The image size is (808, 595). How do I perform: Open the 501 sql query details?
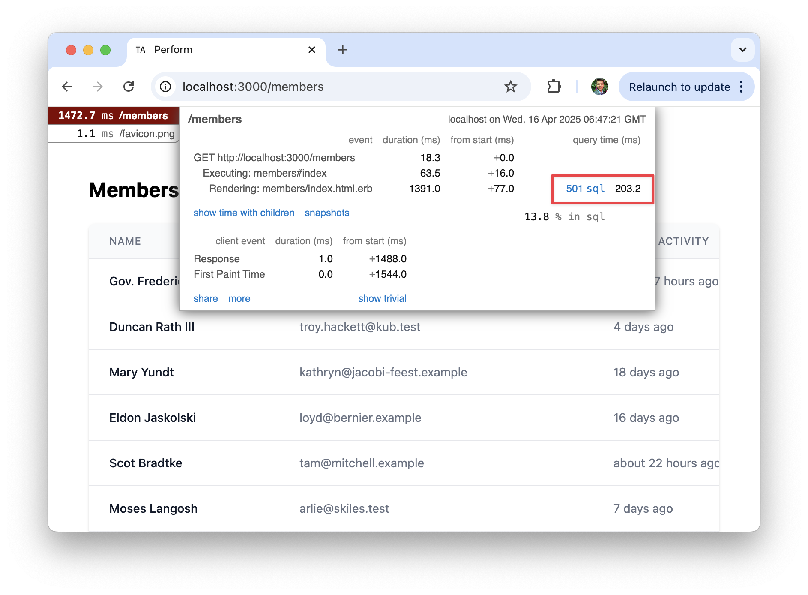click(x=585, y=188)
